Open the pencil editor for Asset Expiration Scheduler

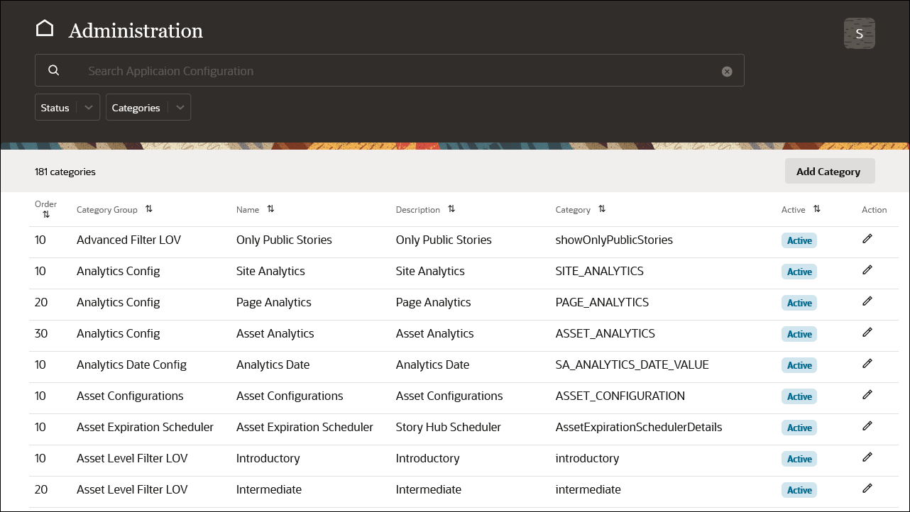click(x=867, y=426)
